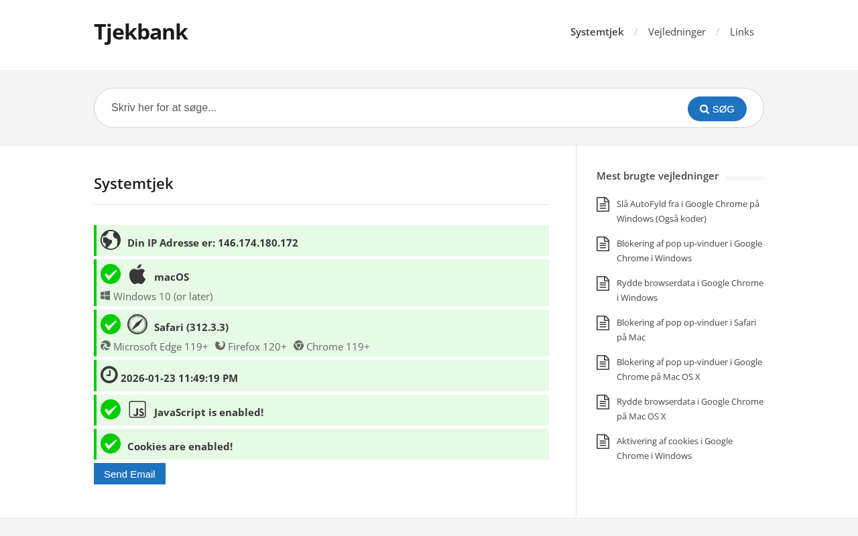Click the Safari compass icon
The width and height of the screenshot is (858, 536).
[137, 324]
